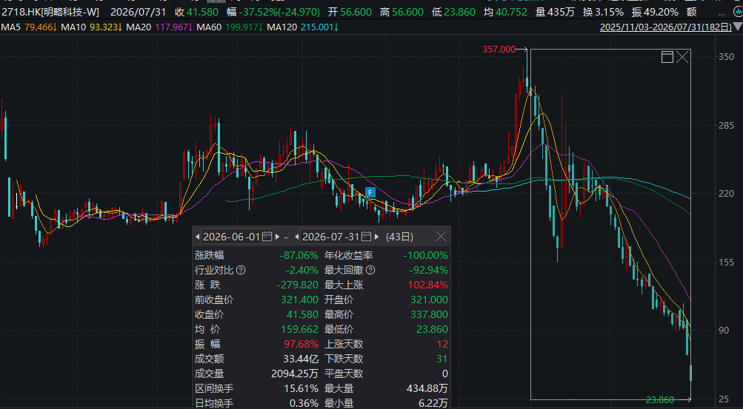Viewport: 743px width, 409px height.
Task: Click the change 幅 -37.52%(-24.970) in header
Action: [x=273, y=12]
